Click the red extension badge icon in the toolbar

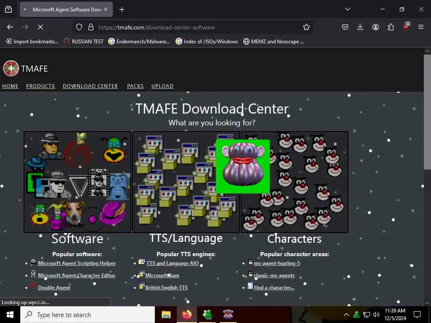pos(406,26)
